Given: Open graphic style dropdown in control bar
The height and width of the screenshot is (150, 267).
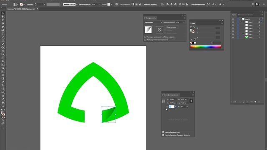Looking at the screenshot, I should click(x=111, y=4).
